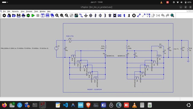Click the grayed rotate icon
Viewport: 193px width, 109px height.
[x=153, y=15]
